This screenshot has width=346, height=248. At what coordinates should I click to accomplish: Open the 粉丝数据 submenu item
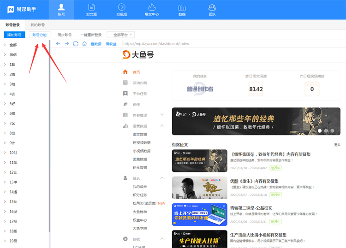click(140, 167)
